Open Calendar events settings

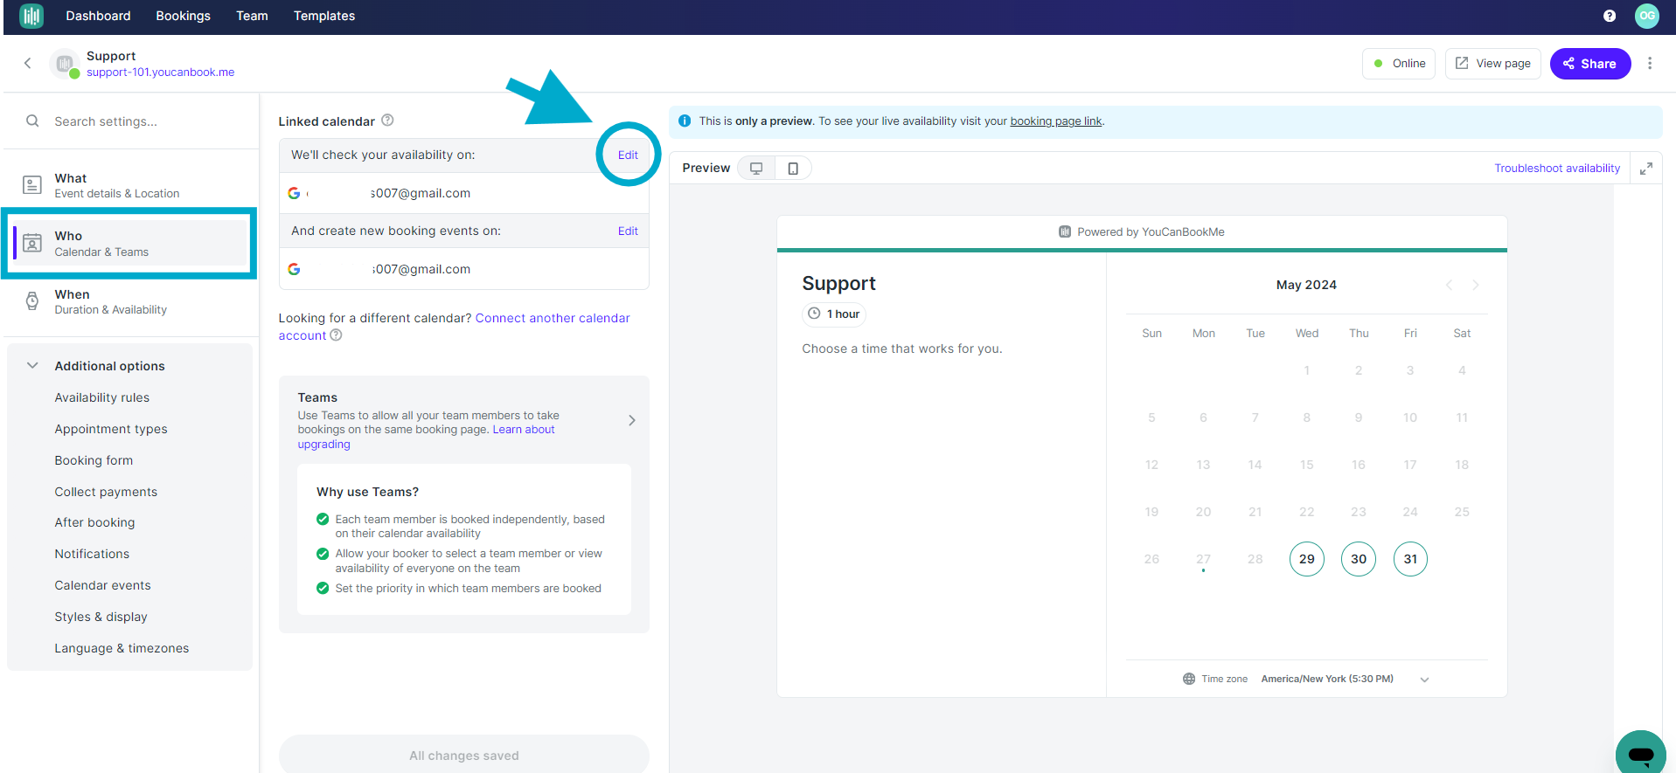[102, 585]
